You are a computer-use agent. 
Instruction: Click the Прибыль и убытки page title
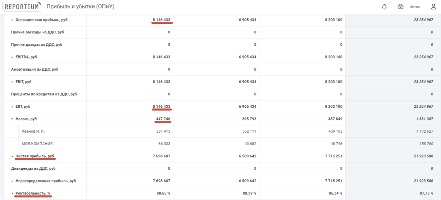tap(80, 7)
